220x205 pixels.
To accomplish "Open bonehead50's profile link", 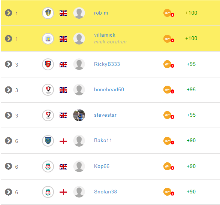I will tap(109, 89).
